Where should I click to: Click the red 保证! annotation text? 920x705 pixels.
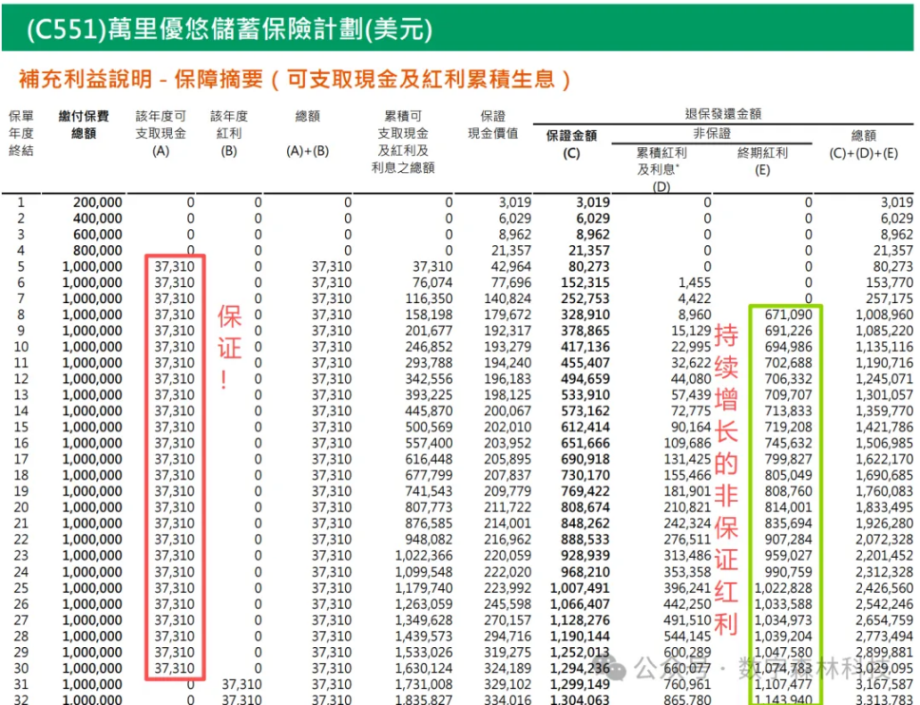point(230,346)
